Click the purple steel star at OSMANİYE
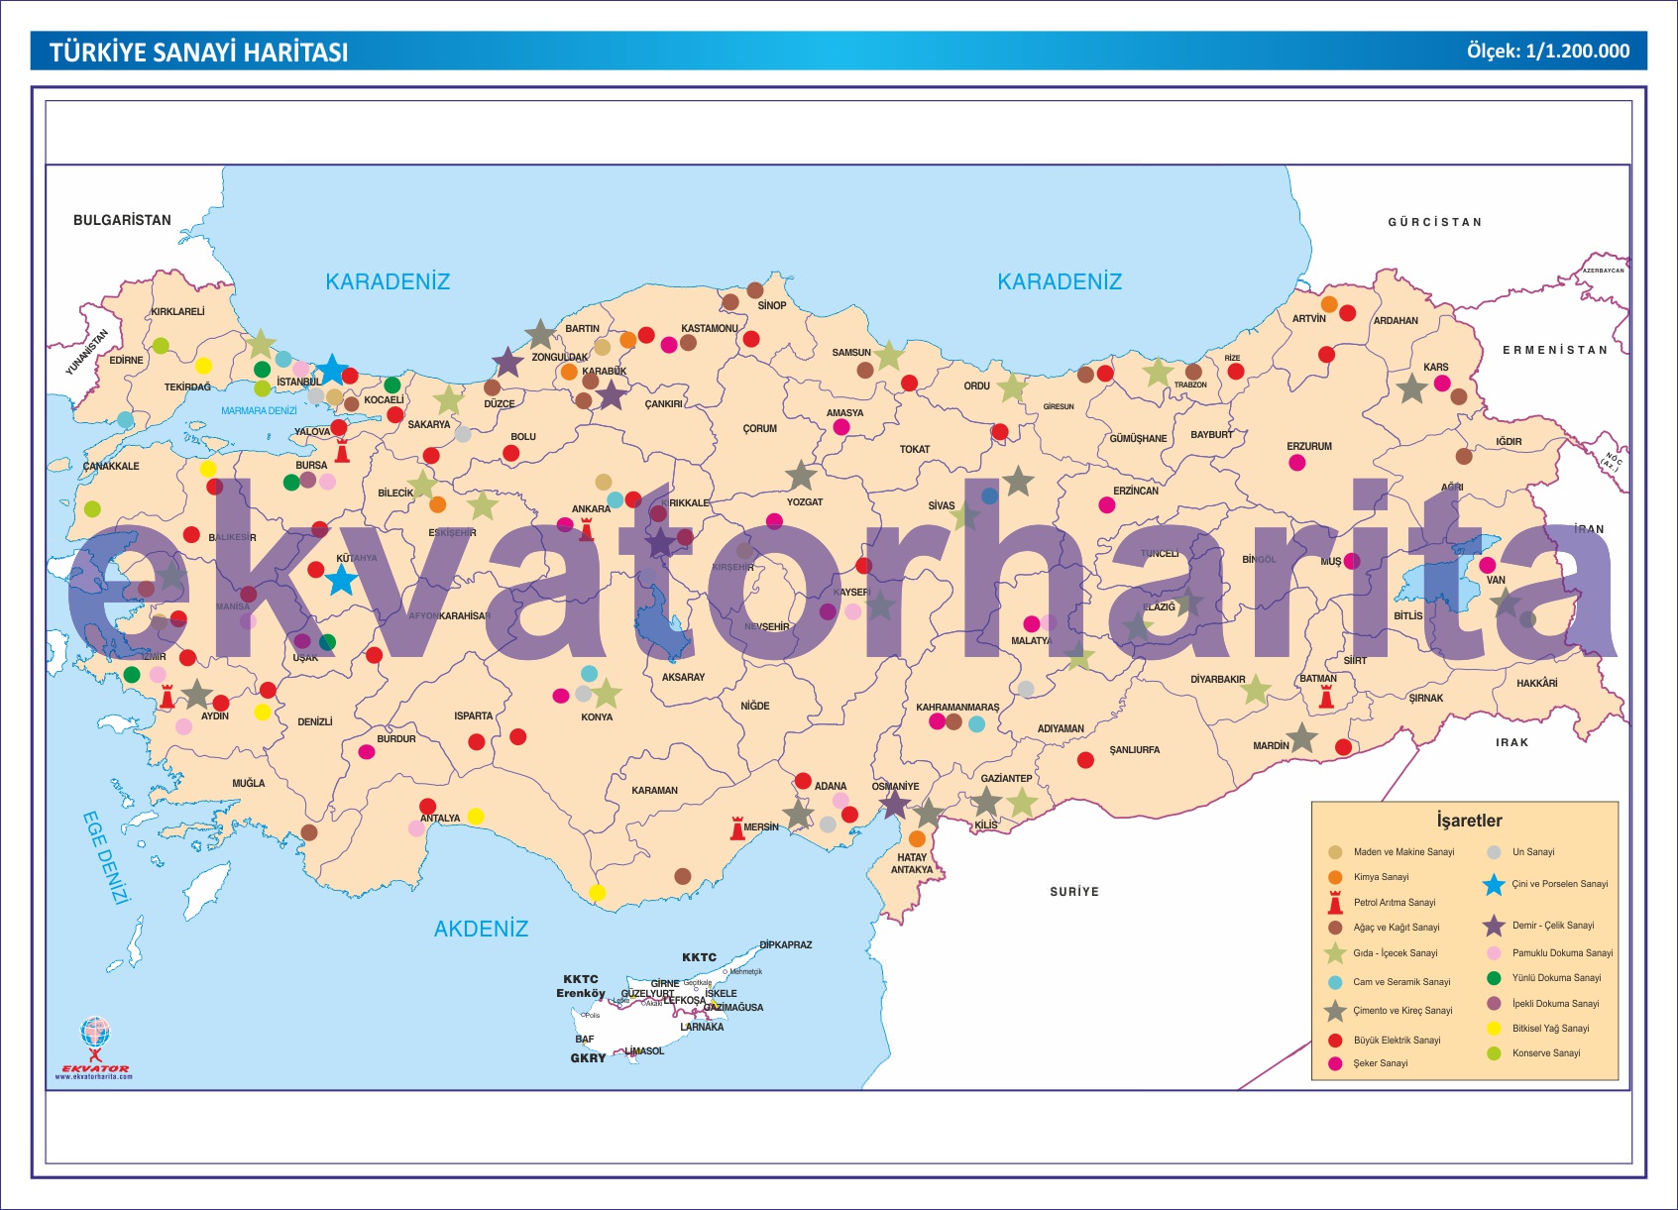 coord(895,804)
